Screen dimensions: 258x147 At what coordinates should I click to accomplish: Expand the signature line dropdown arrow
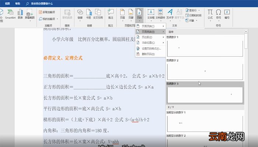coord(199,10)
